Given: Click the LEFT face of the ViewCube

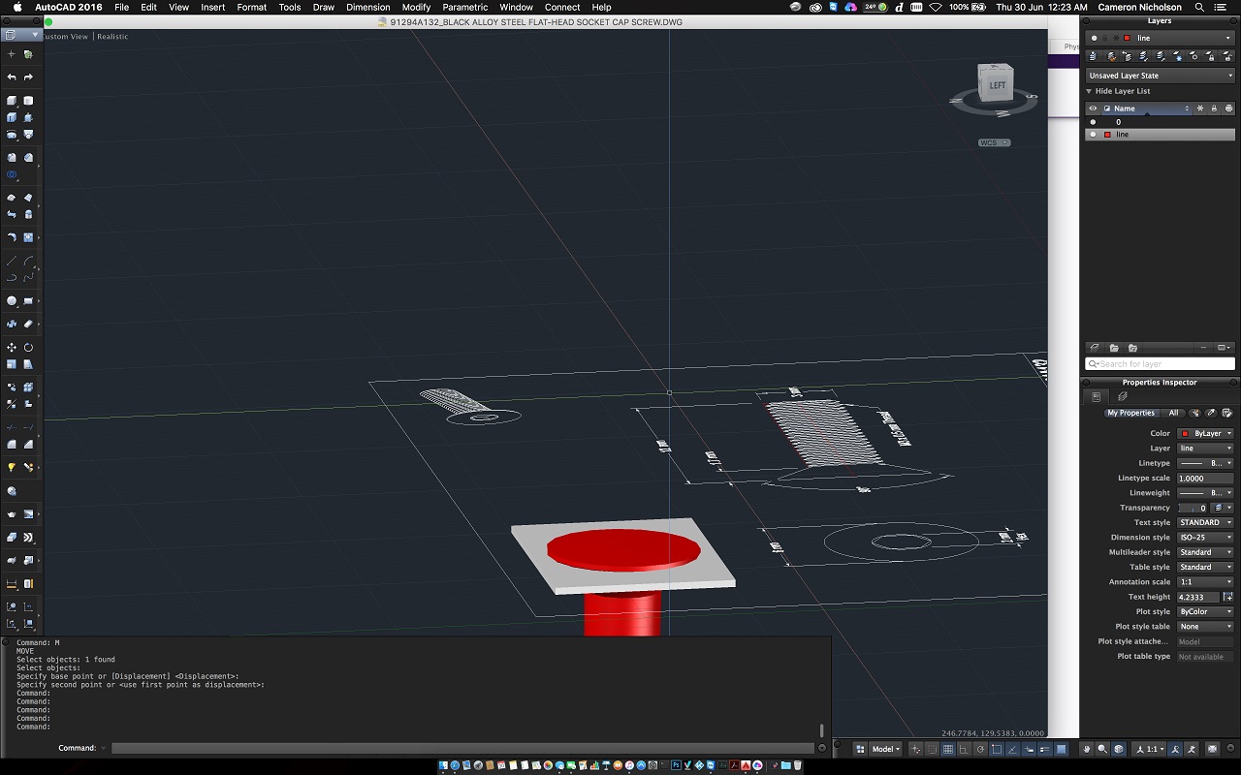Looking at the screenshot, I should [x=998, y=85].
